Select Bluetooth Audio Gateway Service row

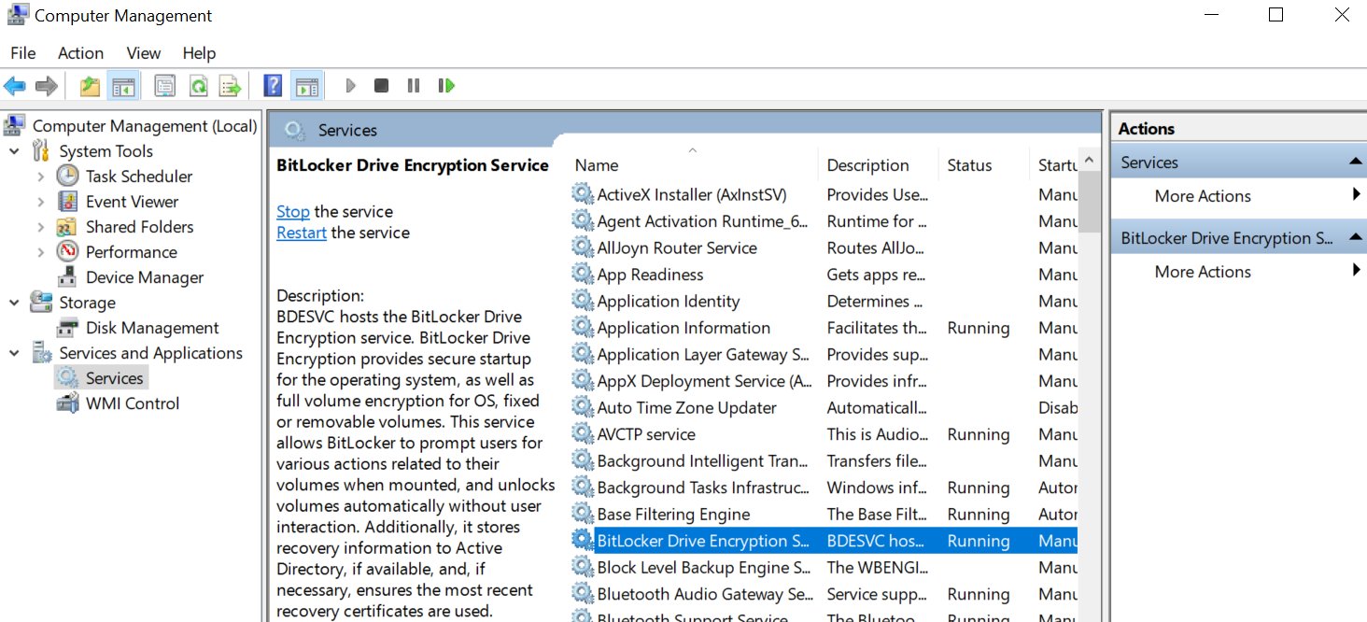coord(823,594)
